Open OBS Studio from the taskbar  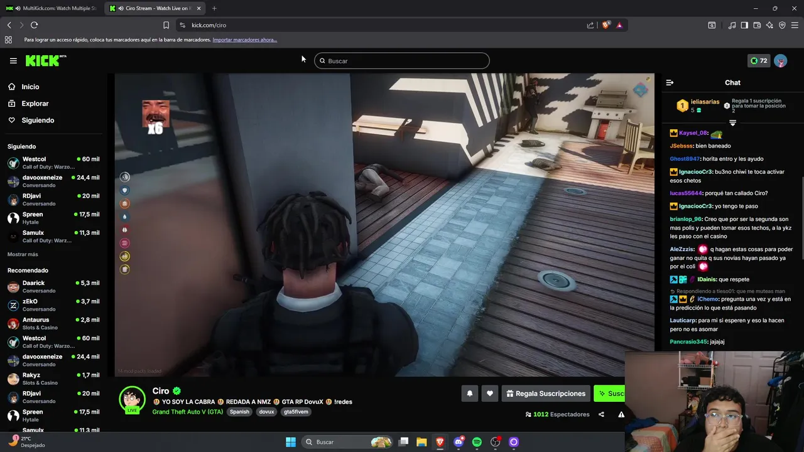coord(495,442)
